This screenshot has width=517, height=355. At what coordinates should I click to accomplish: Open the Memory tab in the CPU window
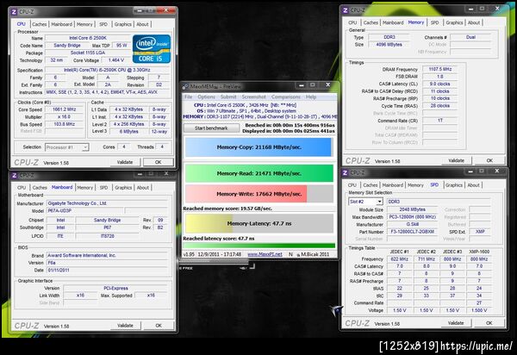[84, 24]
